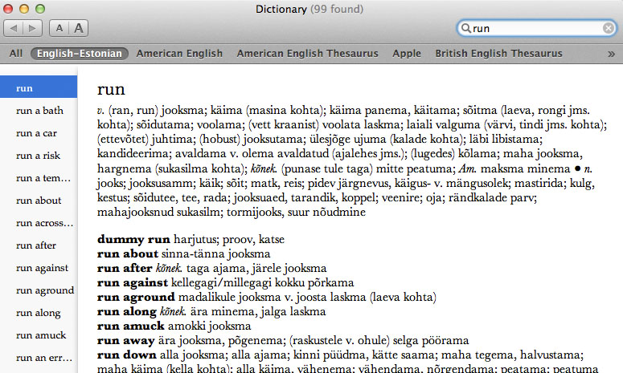Screen dimensions: 623x373
Task: Select 'run about' in sidebar list
Action: [39, 201]
